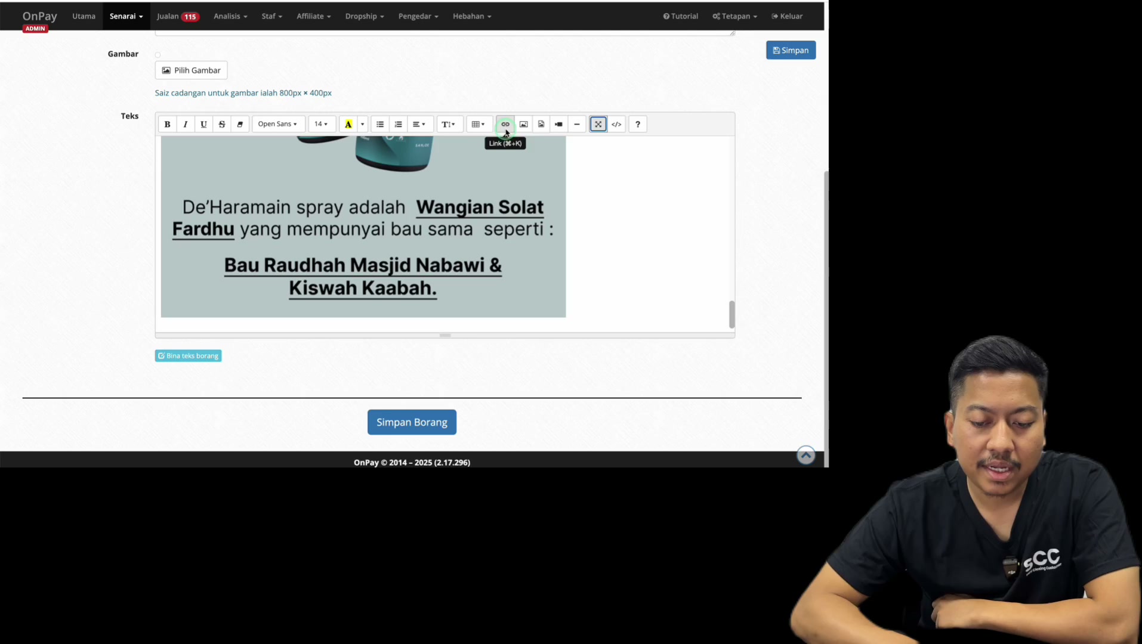Open the Tutorial link
Screen dimensions: 1142x644
coord(680,16)
